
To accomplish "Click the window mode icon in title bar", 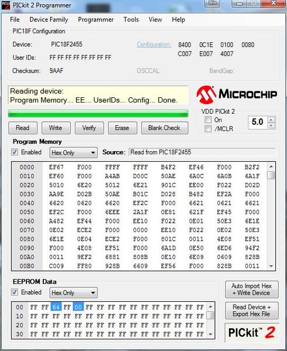I will point(212,3).
